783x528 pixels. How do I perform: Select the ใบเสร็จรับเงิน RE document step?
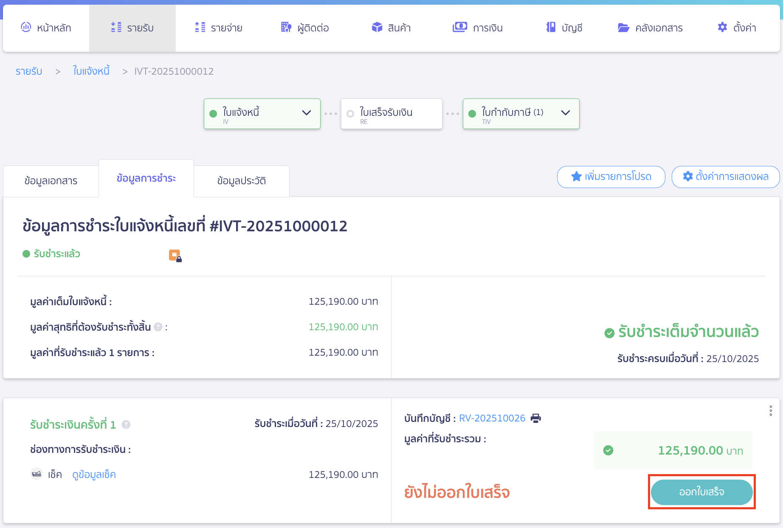(391, 114)
